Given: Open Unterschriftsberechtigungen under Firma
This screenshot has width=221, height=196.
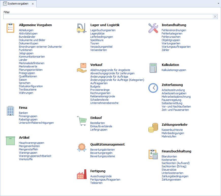Looking at the screenshot, I should pos(36,123).
